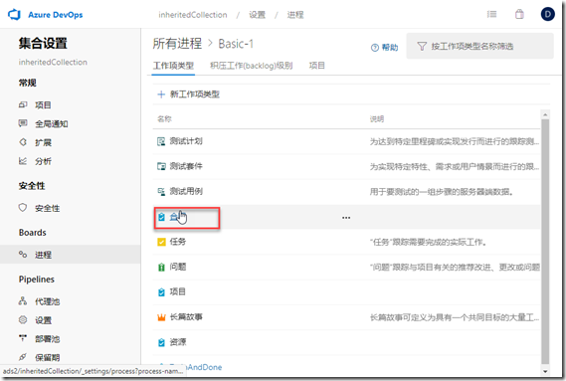Click the green 问题 icon
The height and width of the screenshot is (381, 566).
coord(161,268)
